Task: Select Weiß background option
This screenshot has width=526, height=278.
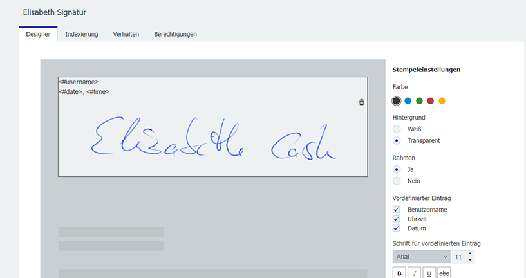Action: pos(397,129)
